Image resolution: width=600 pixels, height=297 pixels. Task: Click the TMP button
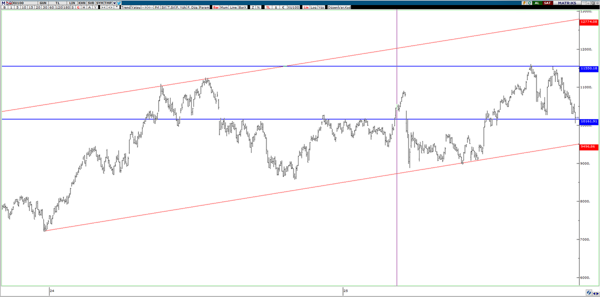click(108, 3)
